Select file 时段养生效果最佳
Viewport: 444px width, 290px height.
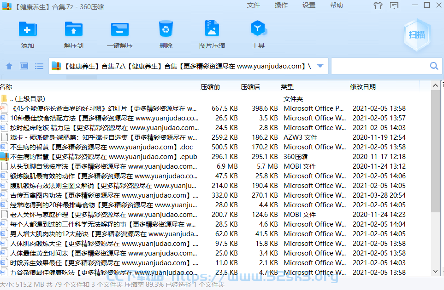pyautogui.click(x=104, y=262)
